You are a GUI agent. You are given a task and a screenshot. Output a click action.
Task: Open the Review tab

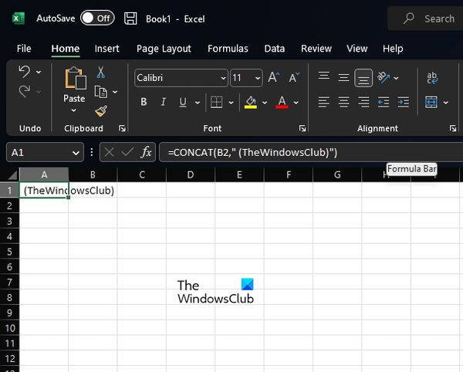(x=316, y=49)
